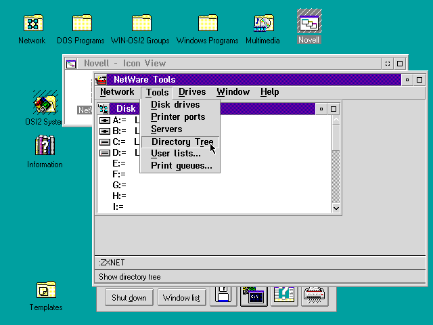Choose User lists... from Tools menu
Image resolution: width=433 pixels, height=325 pixels.
click(180, 154)
